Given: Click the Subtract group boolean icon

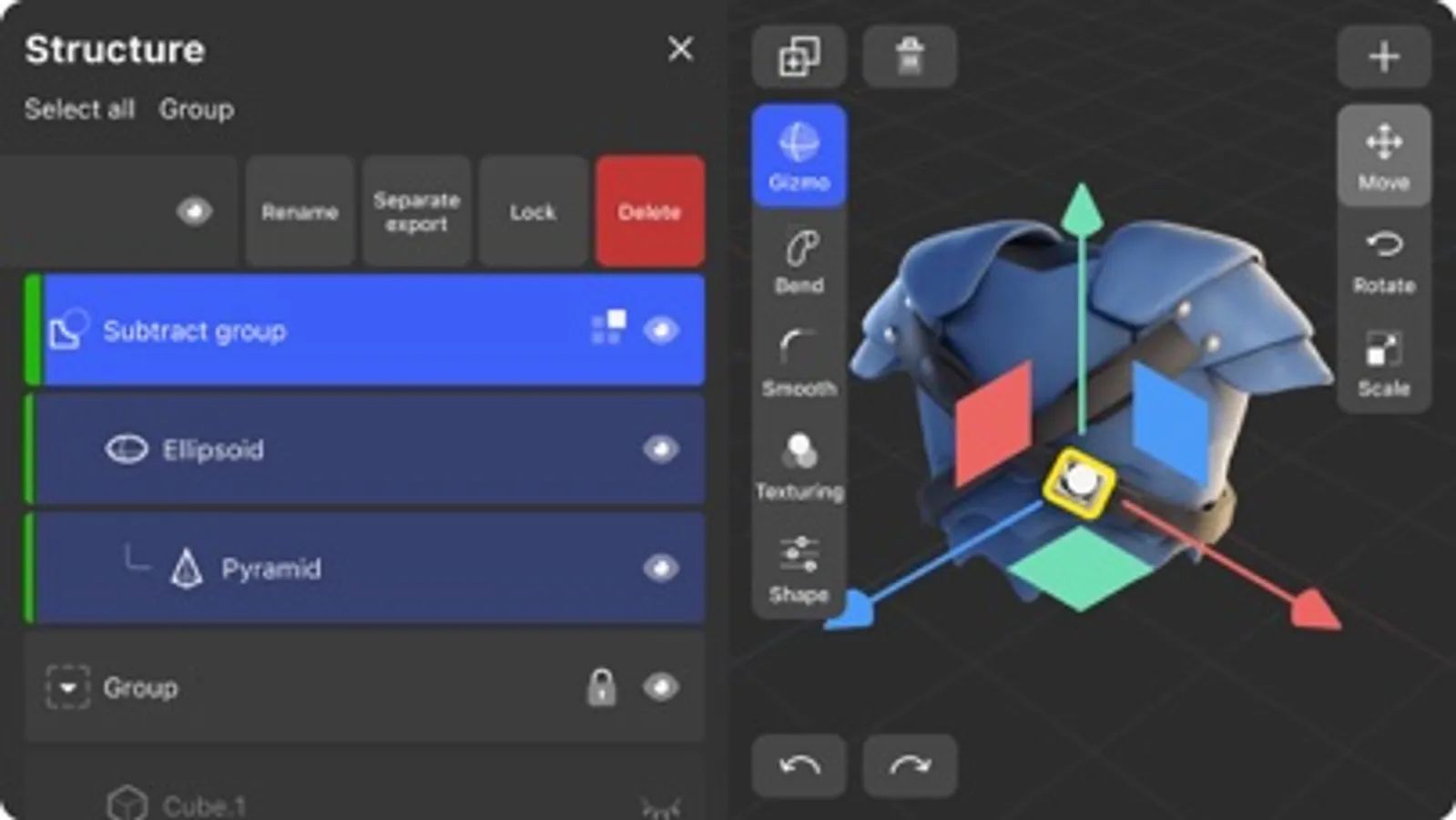Looking at the screenshot, I should [67, 330].
